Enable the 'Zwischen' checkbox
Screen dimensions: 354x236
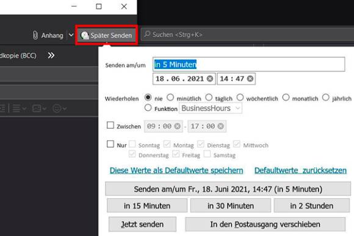[110, 125]
